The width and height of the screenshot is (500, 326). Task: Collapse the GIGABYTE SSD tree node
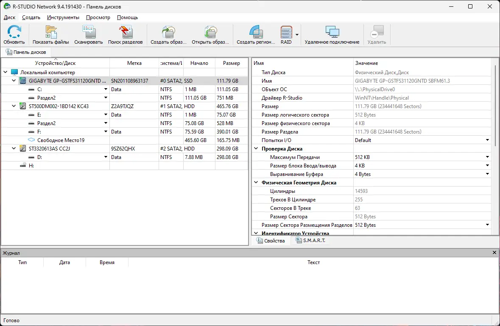13,81
